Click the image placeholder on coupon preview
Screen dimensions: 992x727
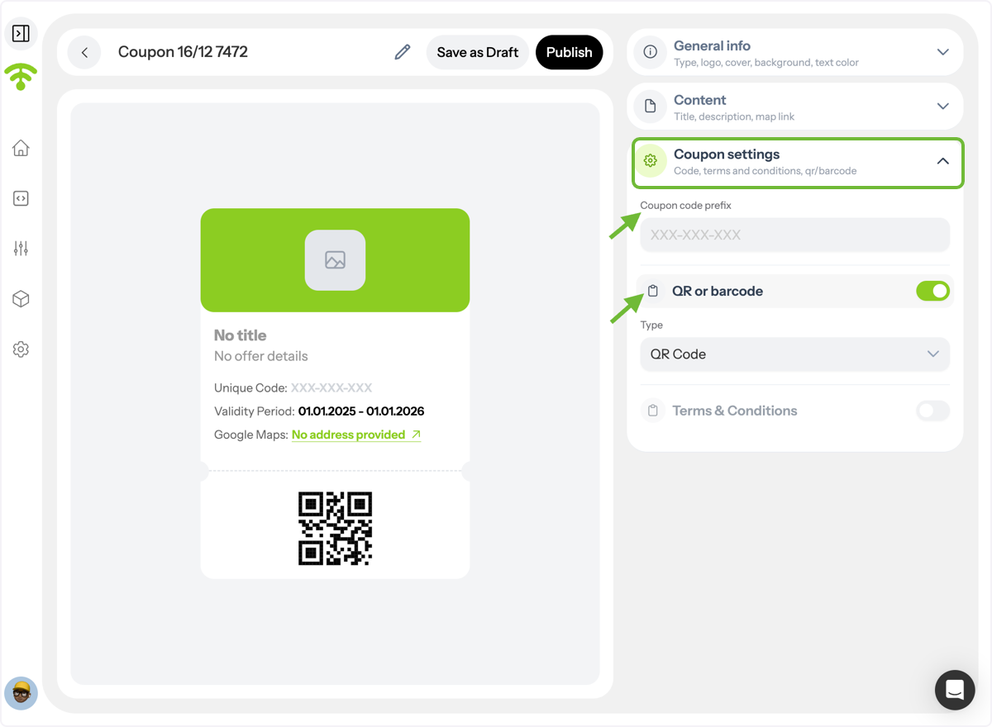335,260
